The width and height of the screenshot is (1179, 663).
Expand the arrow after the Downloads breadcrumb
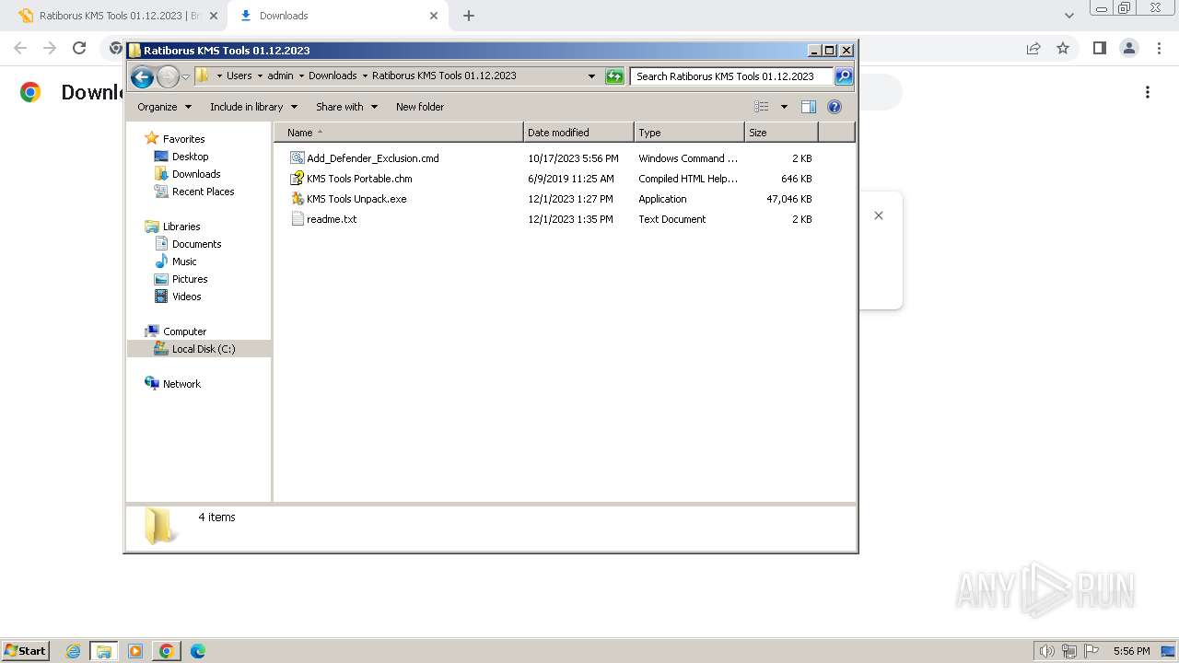click(x=365, y=76)
